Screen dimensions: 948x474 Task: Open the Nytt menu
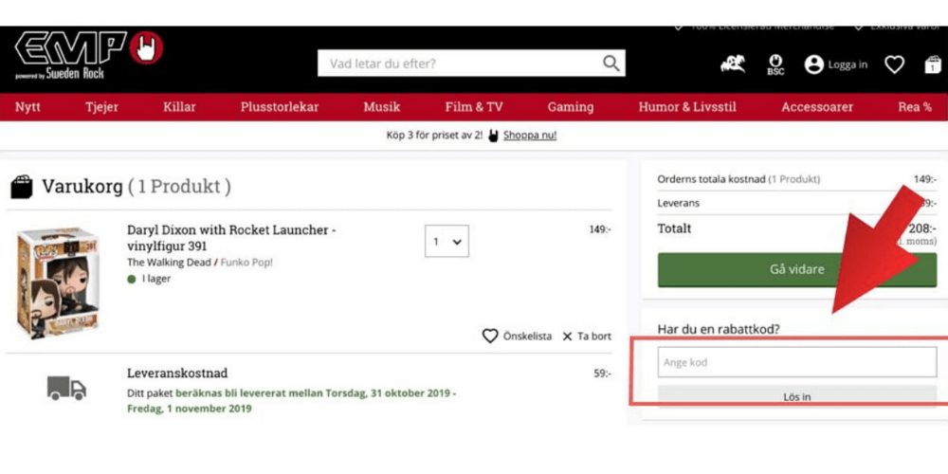tap(27, 107)
